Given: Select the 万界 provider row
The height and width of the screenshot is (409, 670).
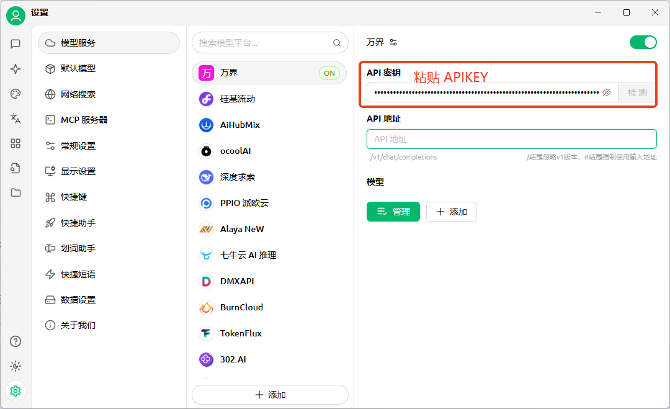Looking at the screenshot, I should tap(269, 73).
